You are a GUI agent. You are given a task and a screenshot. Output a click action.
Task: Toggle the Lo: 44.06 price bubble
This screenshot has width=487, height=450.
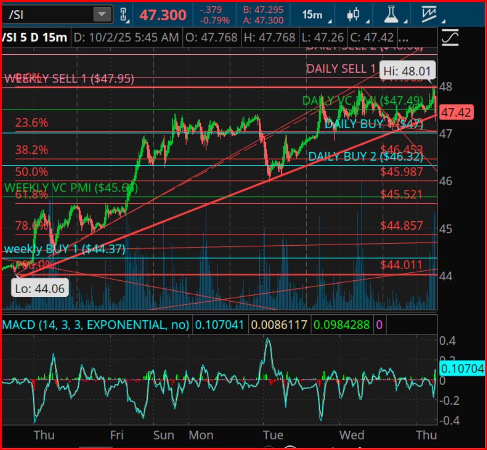[x=40, y=288]
